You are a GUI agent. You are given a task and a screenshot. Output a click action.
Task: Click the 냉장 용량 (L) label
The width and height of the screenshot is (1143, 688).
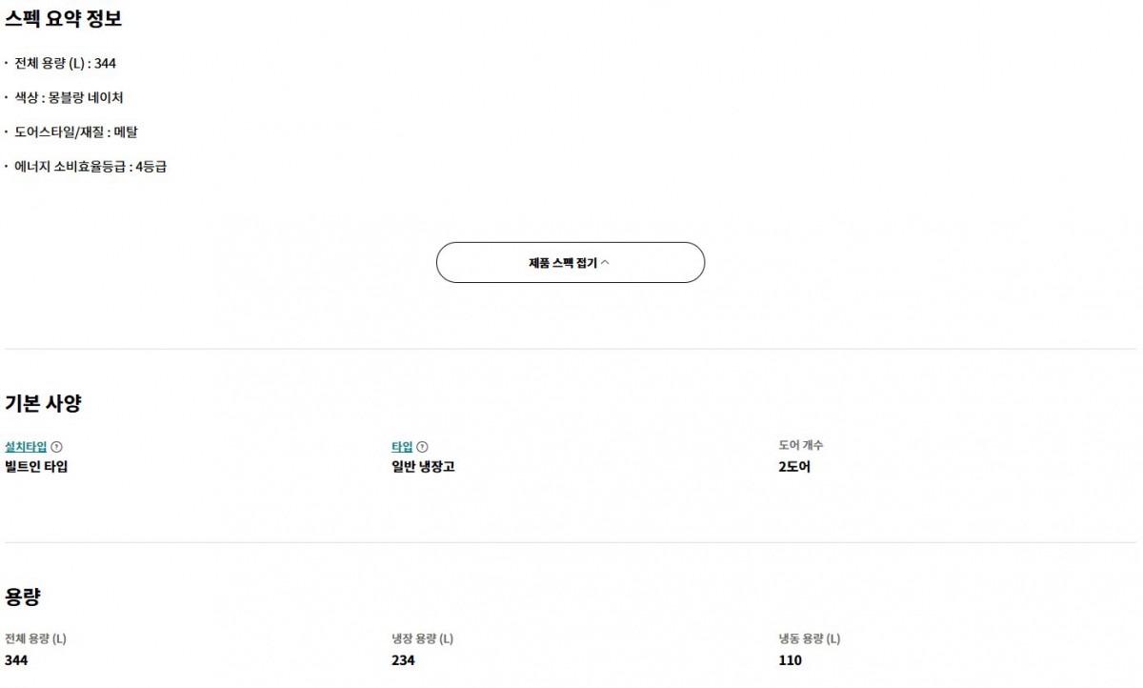point(422,638)
